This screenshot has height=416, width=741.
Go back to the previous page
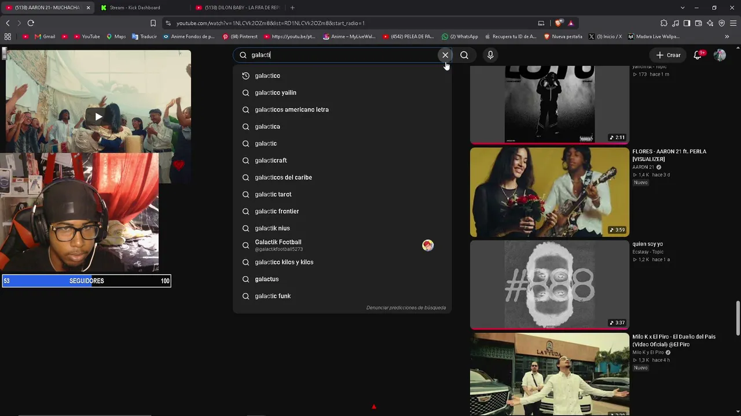click(x=8, y=23)
